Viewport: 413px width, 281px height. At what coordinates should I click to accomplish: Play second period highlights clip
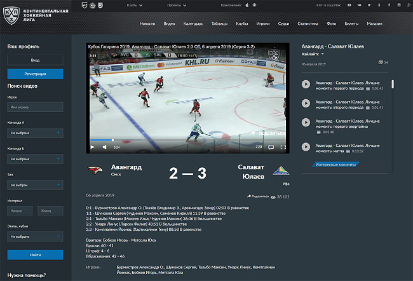point(306,103)
